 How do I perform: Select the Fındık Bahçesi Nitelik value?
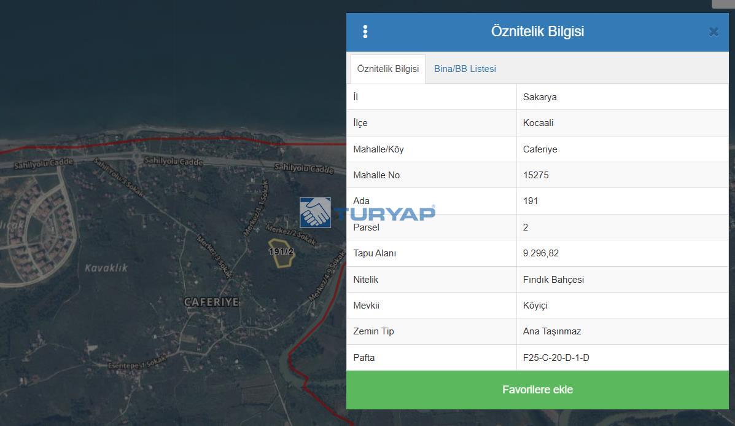pyautogui.click(x=553, y=280)
